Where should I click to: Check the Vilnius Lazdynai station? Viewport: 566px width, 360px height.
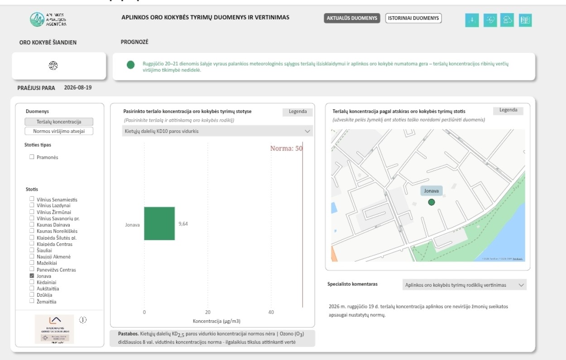point(32,205)
